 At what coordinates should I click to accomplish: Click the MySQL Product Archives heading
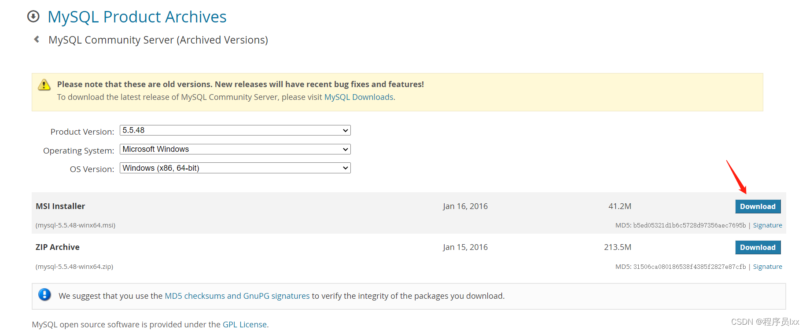(x=137, y=17)
